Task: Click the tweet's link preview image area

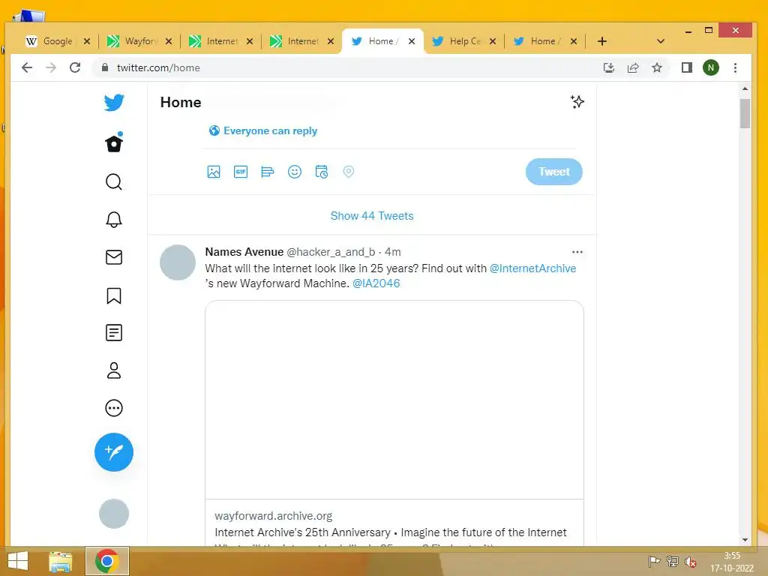Action: [394, 400]
